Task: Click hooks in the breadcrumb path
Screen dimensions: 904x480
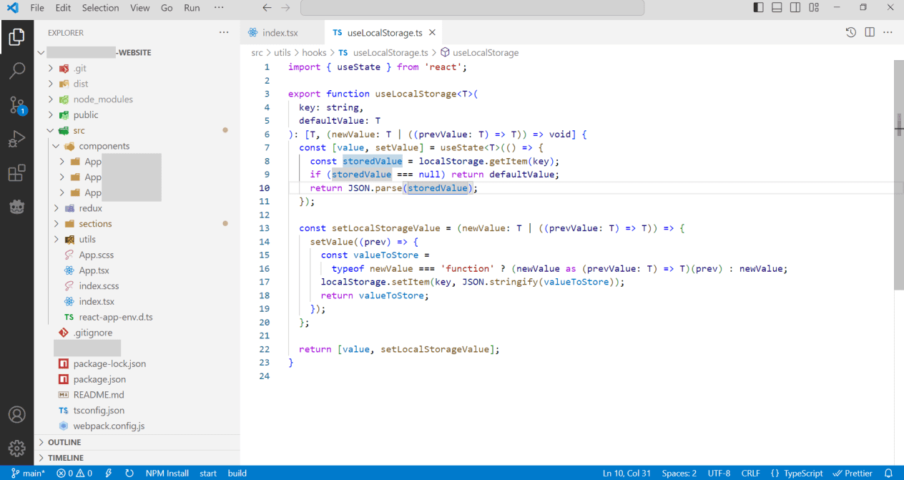Action: (x=314, y=52)
